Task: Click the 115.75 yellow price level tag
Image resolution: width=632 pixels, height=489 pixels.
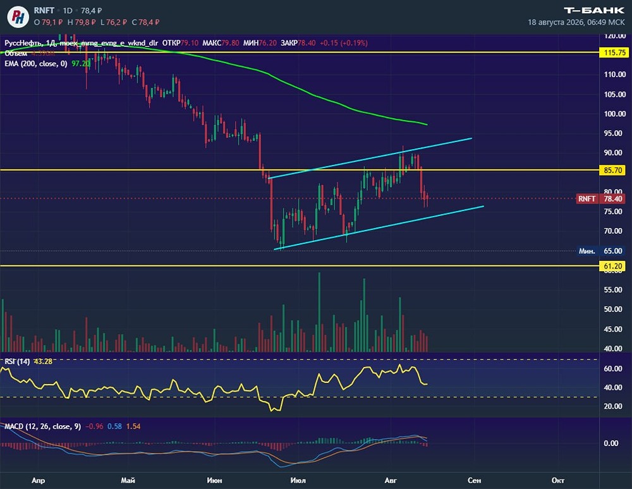Action: (614, 52)
